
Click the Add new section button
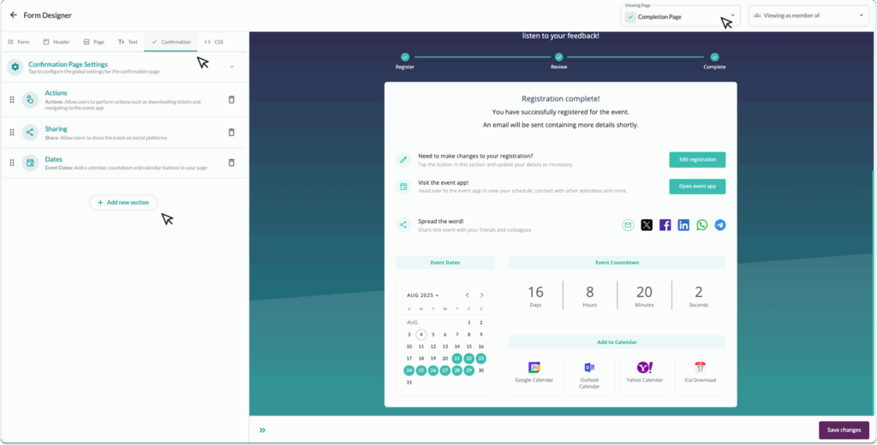[x=123, y=203]
